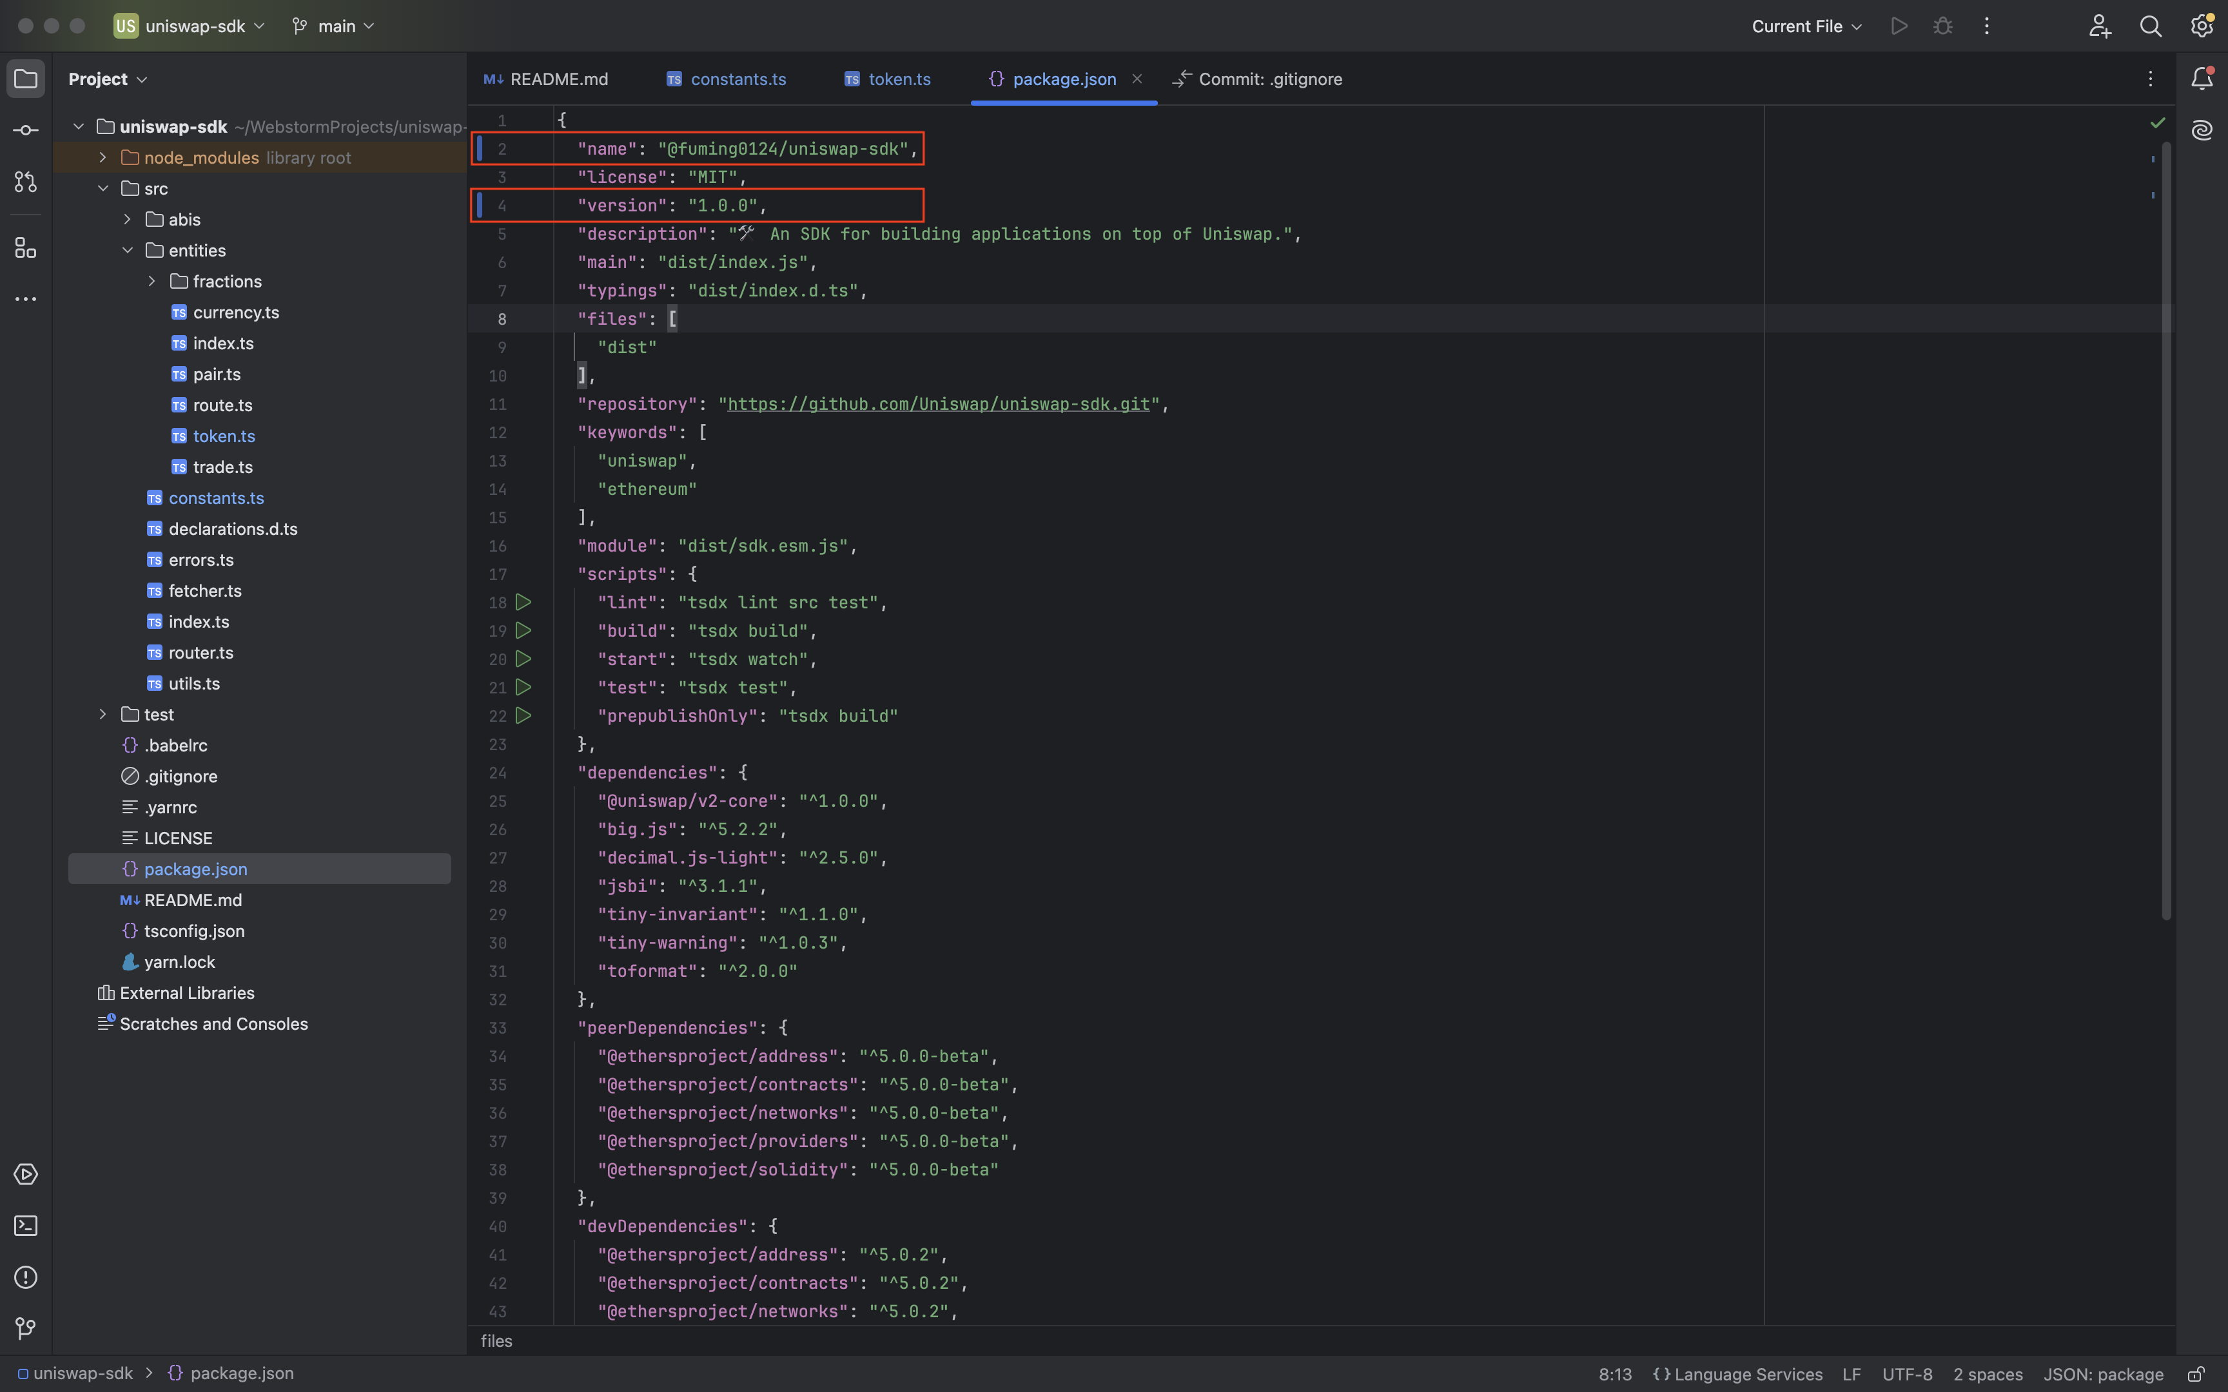Viewport: 2228px width, 1392px height.
Task: Open IDE settings gear icon
Action: pos(2202,26)
